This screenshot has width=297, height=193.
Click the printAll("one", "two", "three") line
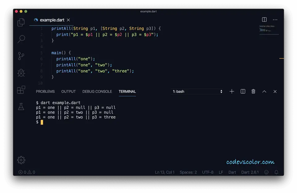[x=95, y=71]
